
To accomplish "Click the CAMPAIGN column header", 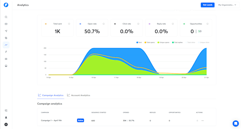I will point(45,113).
